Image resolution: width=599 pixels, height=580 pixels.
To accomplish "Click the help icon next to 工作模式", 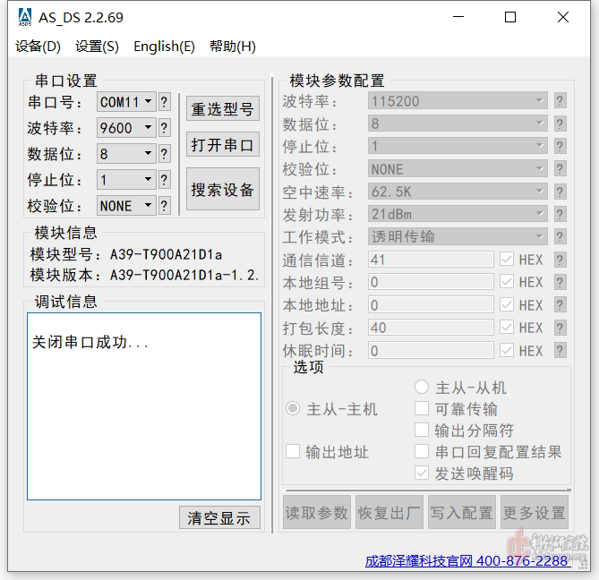I will (x=560, y=237).
